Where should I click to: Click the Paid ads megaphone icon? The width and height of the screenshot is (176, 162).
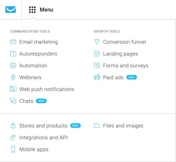[x=97, y=77]
